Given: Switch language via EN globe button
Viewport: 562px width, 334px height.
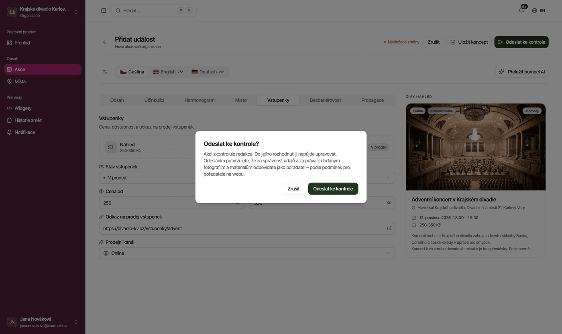Looking at the screenshot, I should click(538, 11).
